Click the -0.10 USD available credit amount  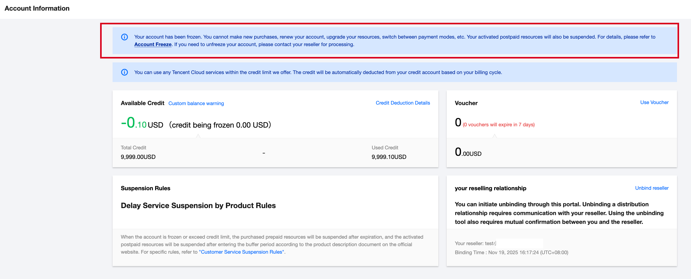point(142,124)
